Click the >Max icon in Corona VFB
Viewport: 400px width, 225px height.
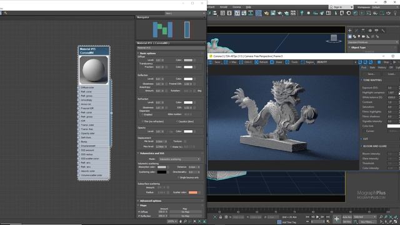(226, 62)
